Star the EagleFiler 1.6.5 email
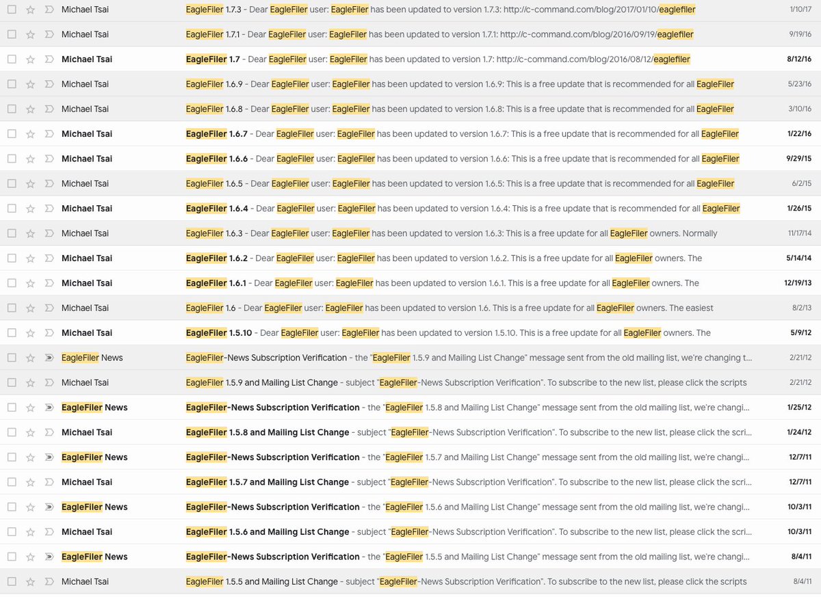This screenshot has width=821, height=597. (x=30, y=183)
